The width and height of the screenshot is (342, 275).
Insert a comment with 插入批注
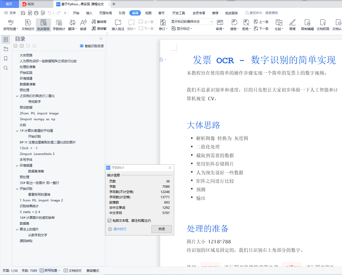118,25
